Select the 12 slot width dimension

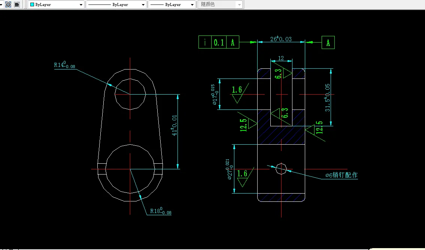click(x=281, y=58)
